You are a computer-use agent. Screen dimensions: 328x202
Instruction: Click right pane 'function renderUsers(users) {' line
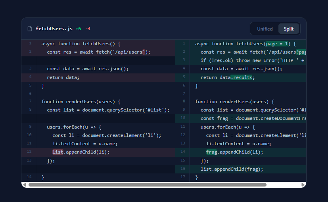tap(241, 102)
